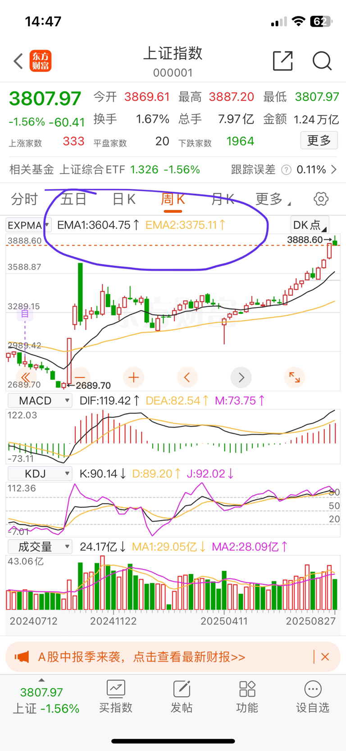The image size is (346, 751).
Task: Expand the 更多 period tab menu
Action: pyautogui.click(x=273, y=199)
